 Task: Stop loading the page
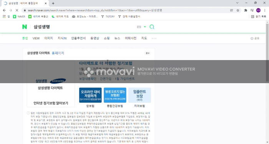pyautogui.click(x=17, y=10)
